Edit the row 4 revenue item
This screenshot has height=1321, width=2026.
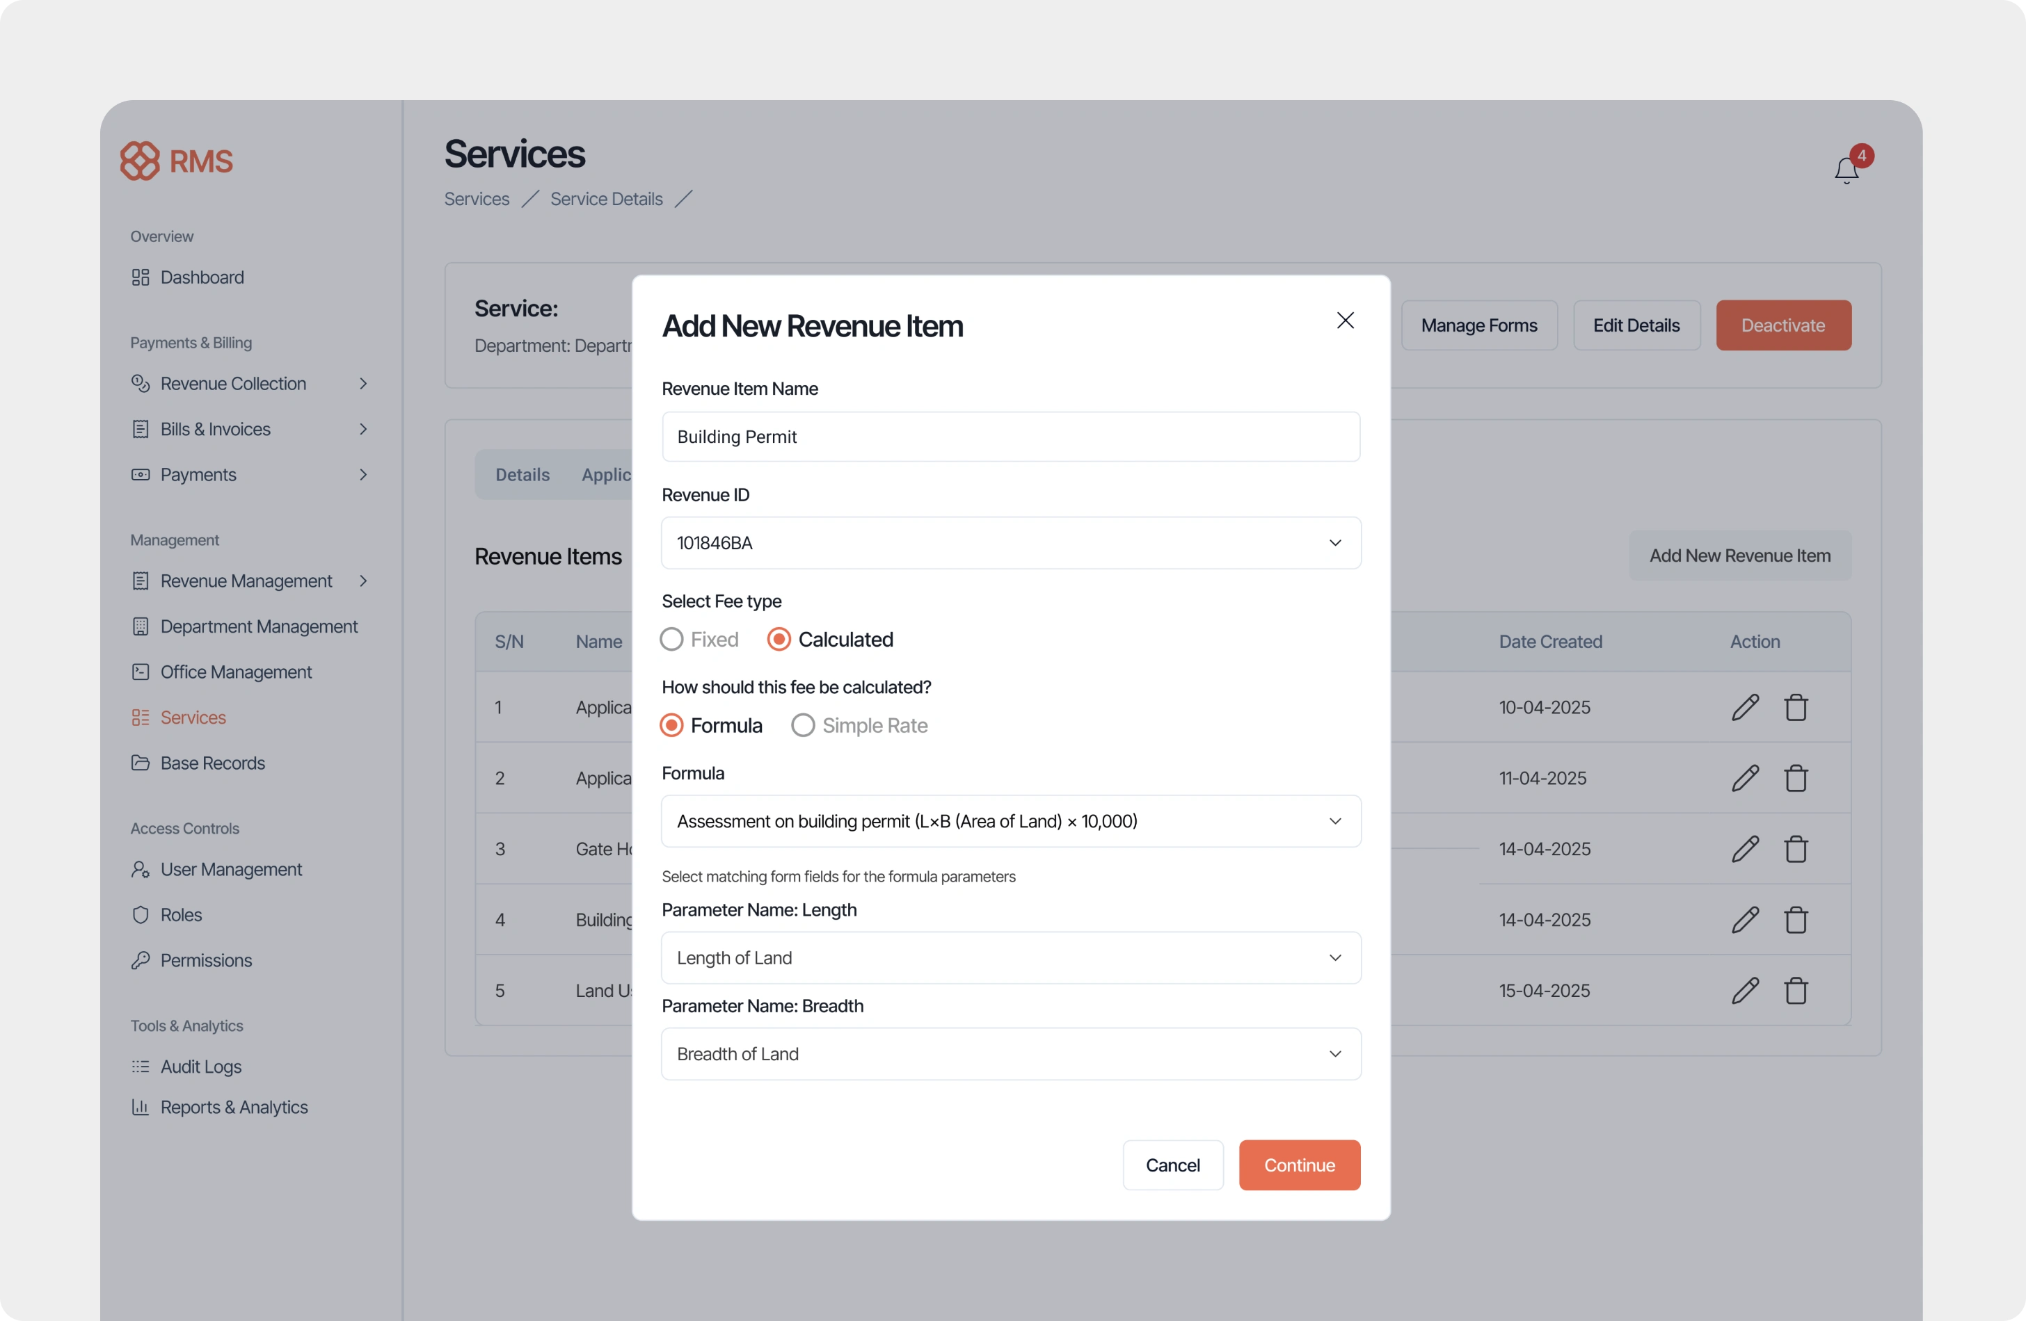(1744, 920)
